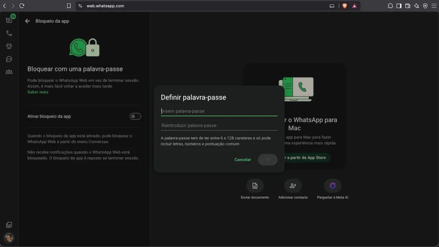This screenshot has width=439, height=247.
Task: Click Enviar documento shortcut icon
Action: pos(255,186)
